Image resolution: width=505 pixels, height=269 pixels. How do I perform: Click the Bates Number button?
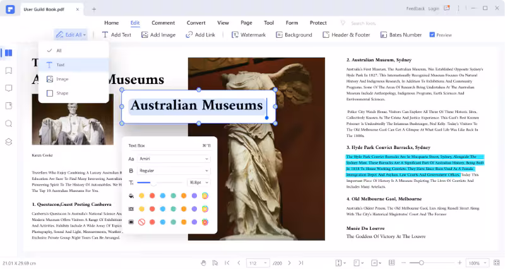401,35
